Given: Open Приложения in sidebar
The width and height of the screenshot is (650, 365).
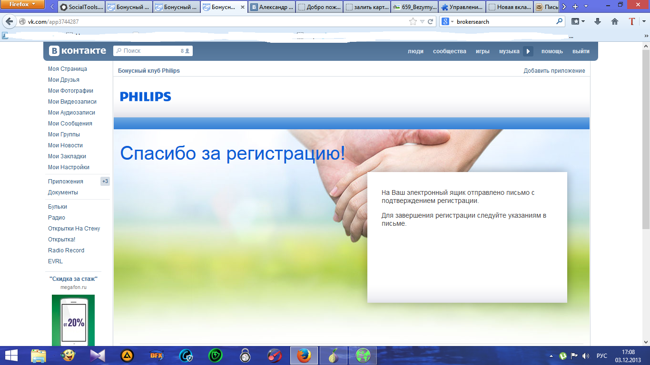Looking at the screenshot, I should point(66,182).
